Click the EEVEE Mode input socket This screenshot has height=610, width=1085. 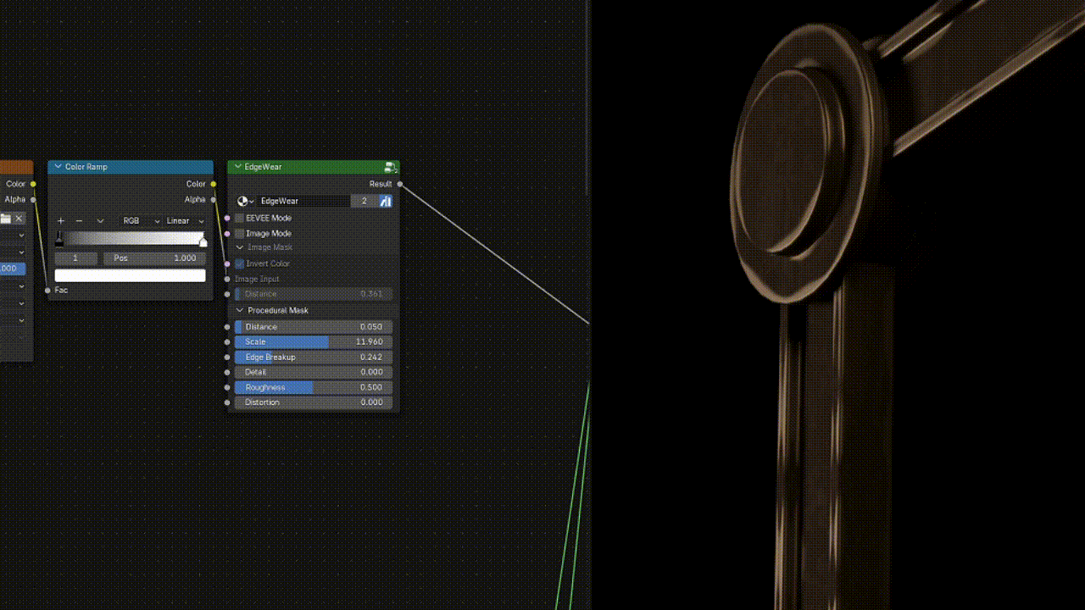pos(227,218)
